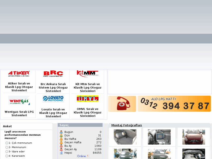Select '1- Çok memnunum' poll option
The height and width of the screenshot is (159, 212).
(7, 143)
